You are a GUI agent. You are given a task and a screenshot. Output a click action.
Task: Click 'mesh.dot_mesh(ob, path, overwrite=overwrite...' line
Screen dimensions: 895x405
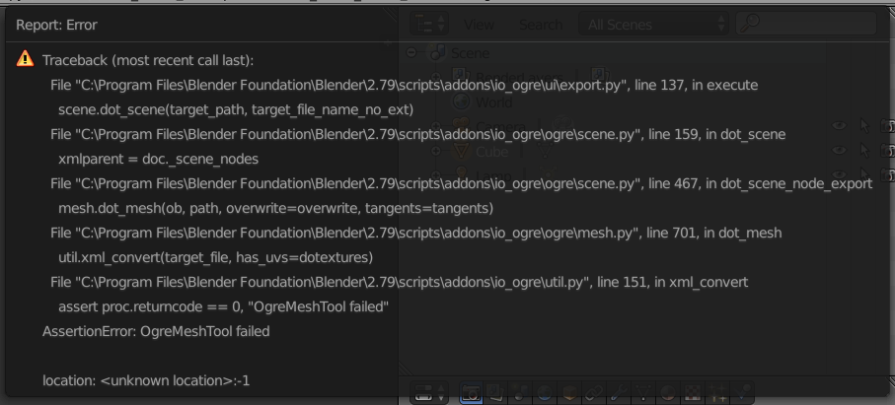(x=275, y=209)
